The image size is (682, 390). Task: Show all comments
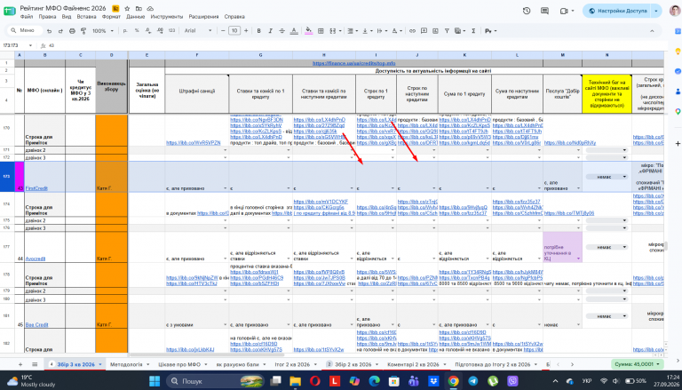[544, 11]
